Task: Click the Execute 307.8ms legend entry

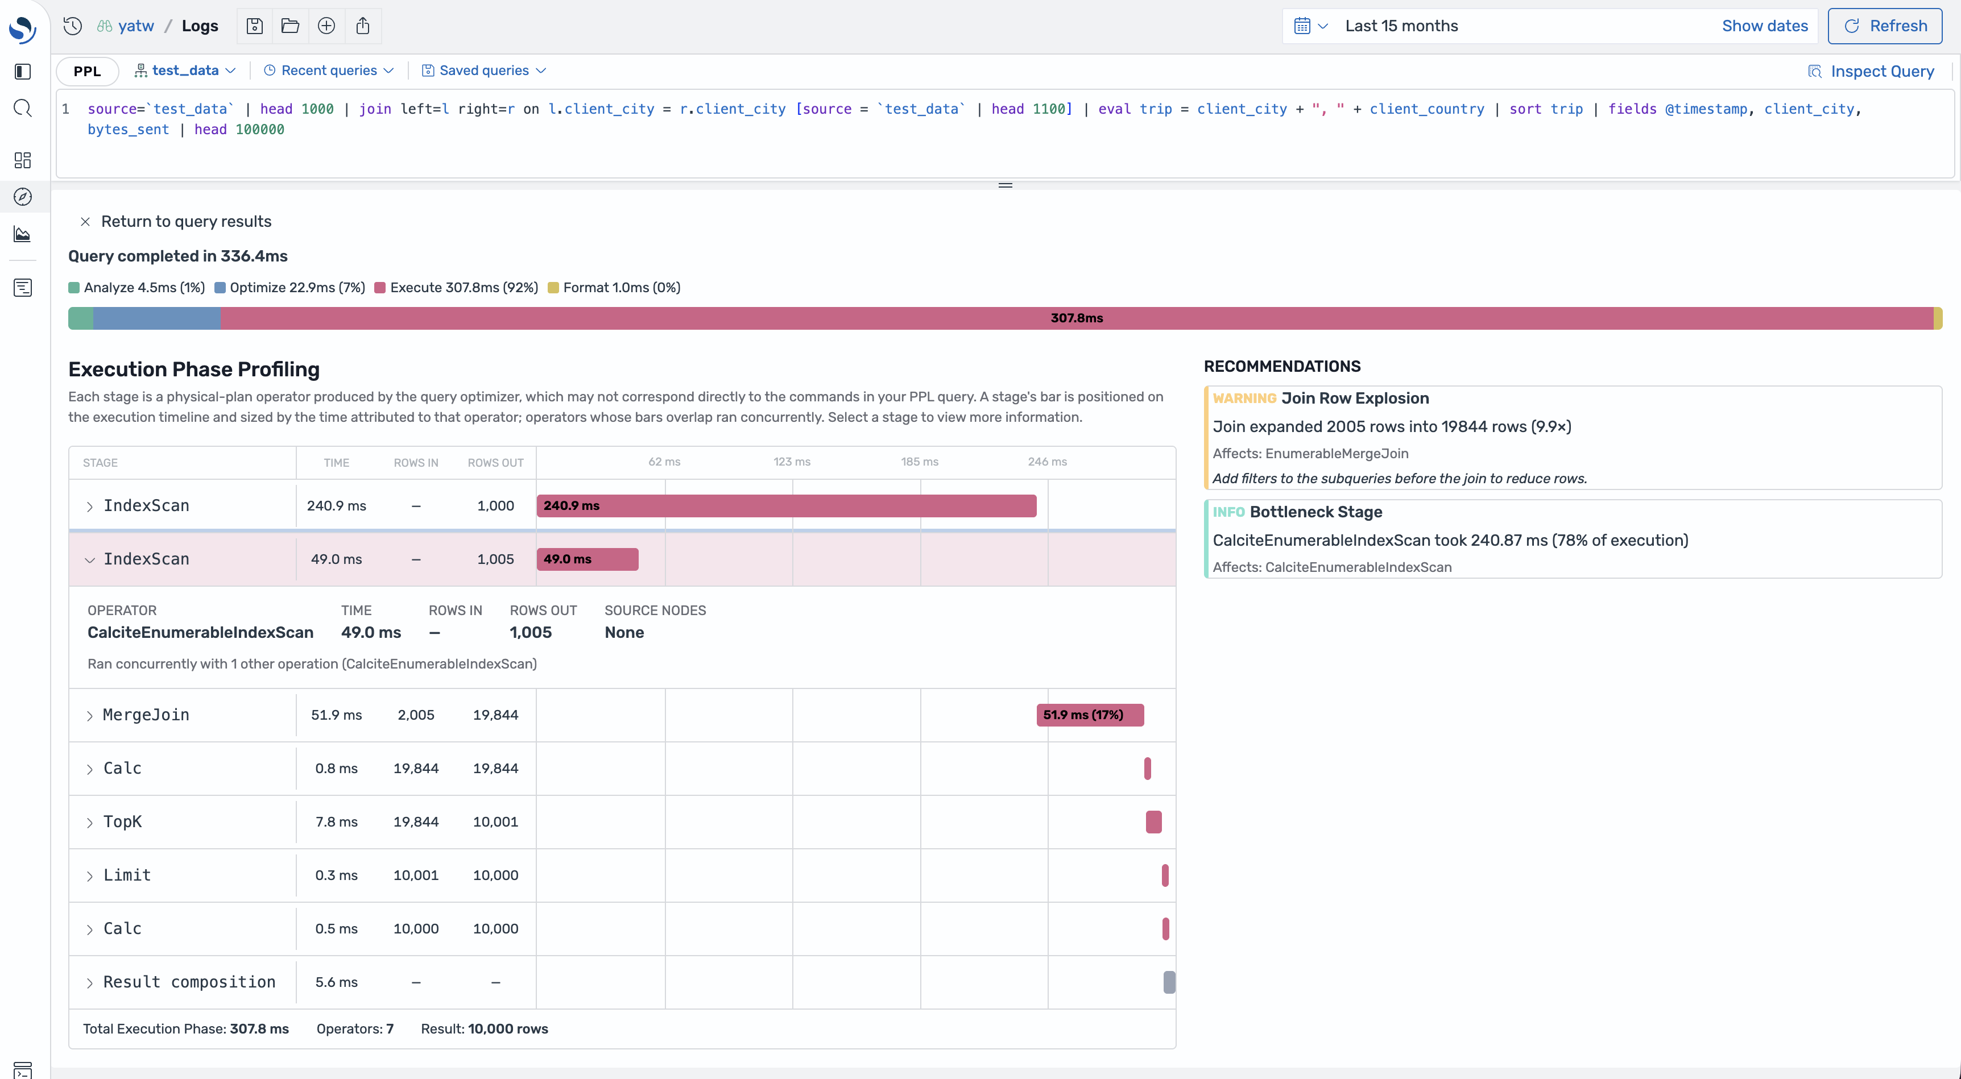Action: [457, 288]
